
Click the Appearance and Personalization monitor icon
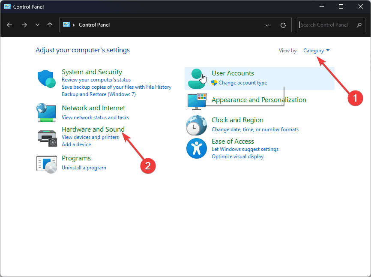[197, 102]
